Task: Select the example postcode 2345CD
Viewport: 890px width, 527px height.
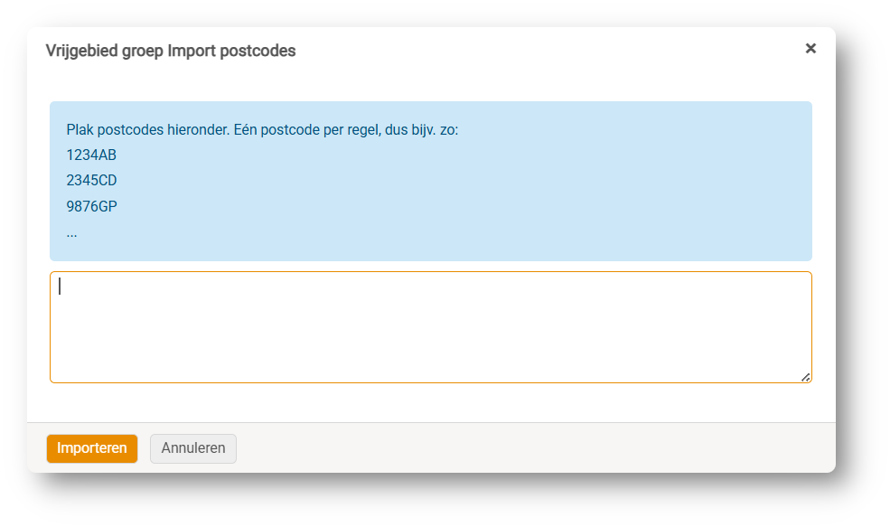Action: pyautogui.click(x=91, y=180)
